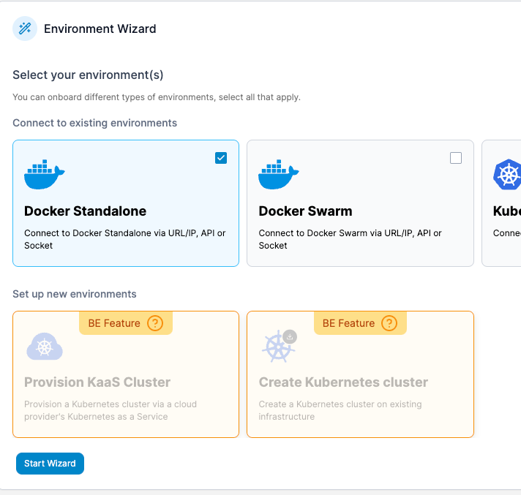Click 'You can onboard different types' helper text
The width and height of the screenshot is (521, 495).
[x=157, y=97]
